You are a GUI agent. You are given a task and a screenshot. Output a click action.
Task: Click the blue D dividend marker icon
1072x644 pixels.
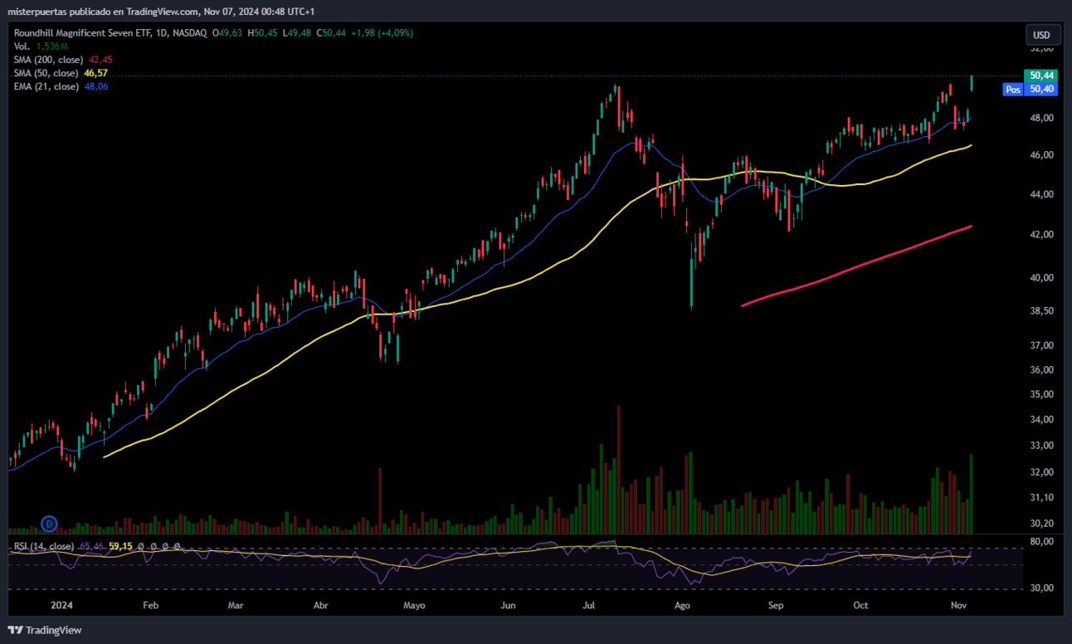click(49, 524)
